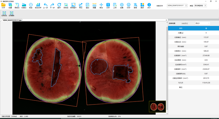Select the KZSM_20240723181317.jpg image tab
The width and height of the screenshot is (219, 119).
point(12,20)
